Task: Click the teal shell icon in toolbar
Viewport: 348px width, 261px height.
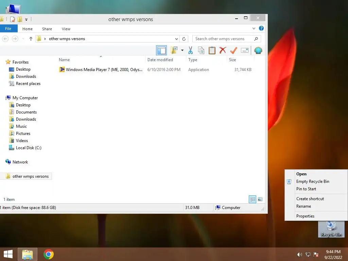Action: coord(258,50)
